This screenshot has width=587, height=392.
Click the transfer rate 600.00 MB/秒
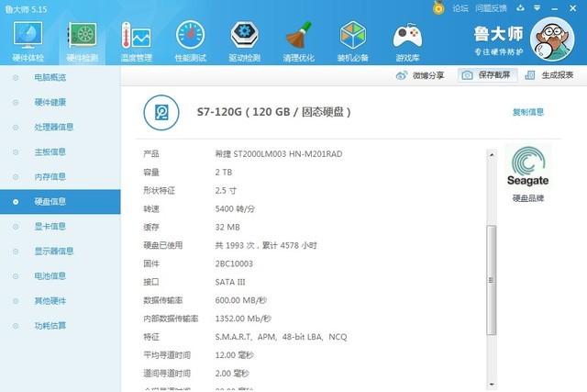[240, 300]
